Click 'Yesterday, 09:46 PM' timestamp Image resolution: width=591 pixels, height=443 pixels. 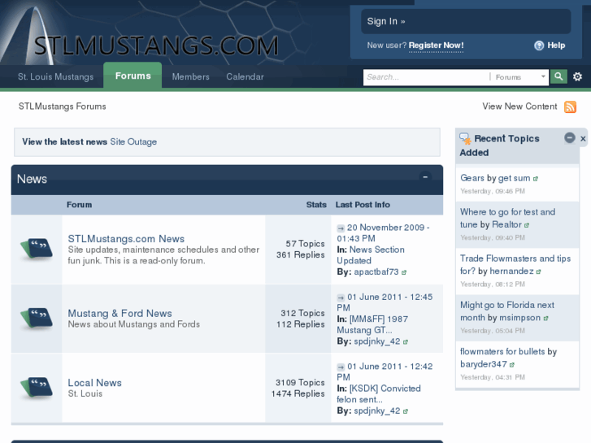click(493, 191)
